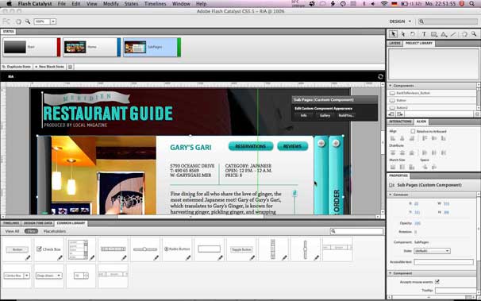This screenshot has width=481, height=301.
Task: Toggle Accepts mouse events checkbox
Action: tap(437, 282)
